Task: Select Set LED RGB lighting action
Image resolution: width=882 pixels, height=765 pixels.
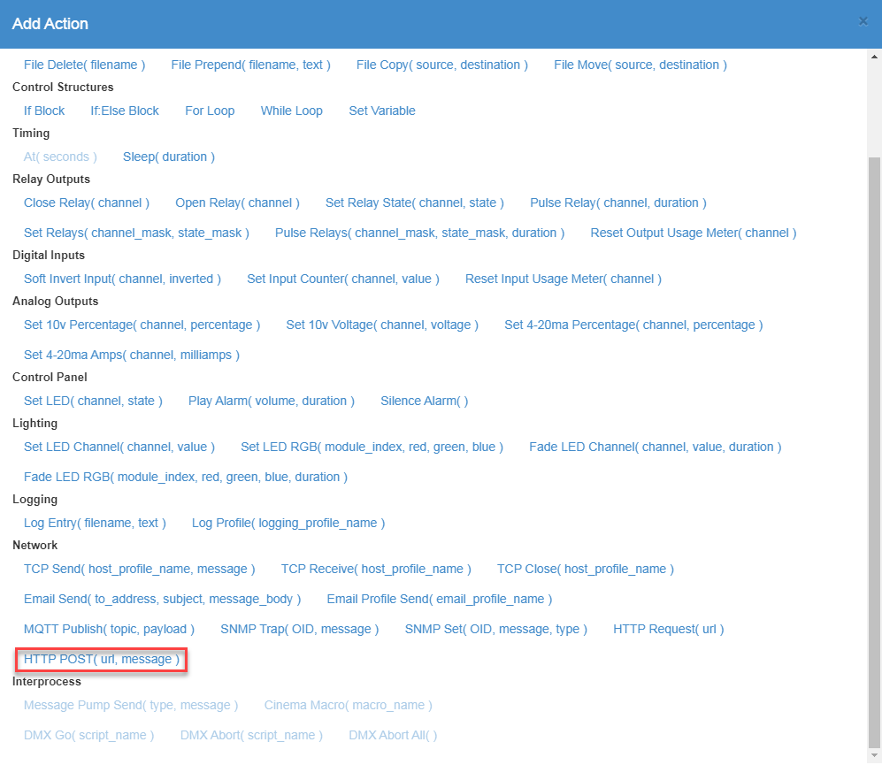Action: 372,448
